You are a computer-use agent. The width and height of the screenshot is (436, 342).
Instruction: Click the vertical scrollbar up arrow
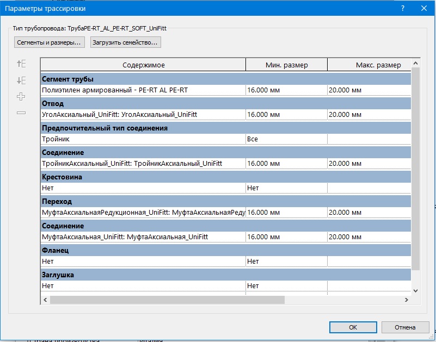(x=416, y=63)
